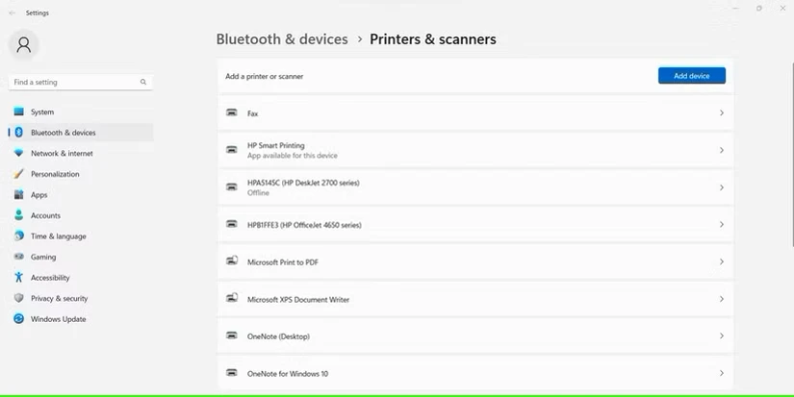Click the Microsoft Print to PDF icon

(231, 261)
